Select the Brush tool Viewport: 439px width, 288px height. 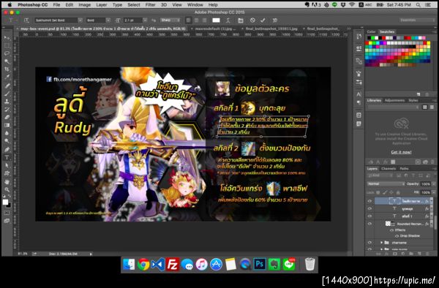point(7,94)
